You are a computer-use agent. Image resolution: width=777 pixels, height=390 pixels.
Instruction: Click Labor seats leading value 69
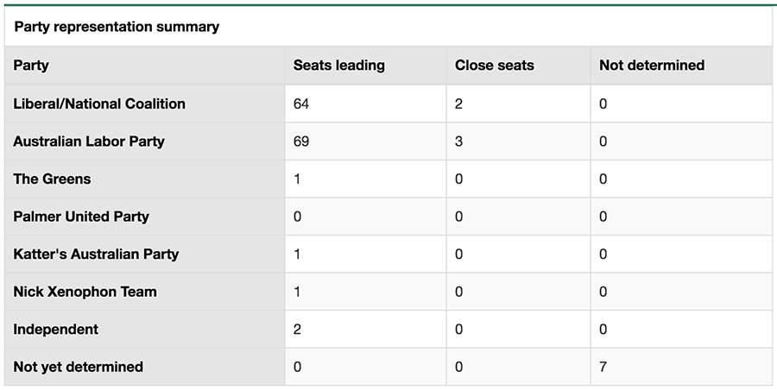[x=301, y=142]
